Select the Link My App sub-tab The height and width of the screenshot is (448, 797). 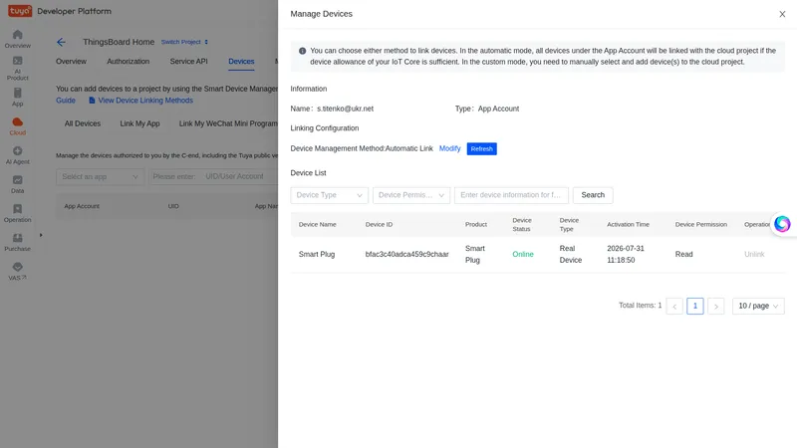[139, 123]
